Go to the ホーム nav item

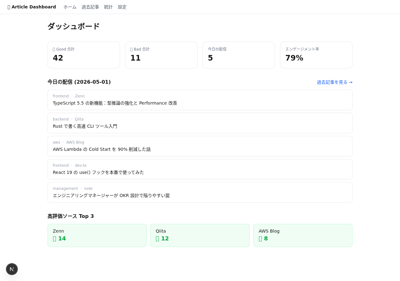(70, 7)
